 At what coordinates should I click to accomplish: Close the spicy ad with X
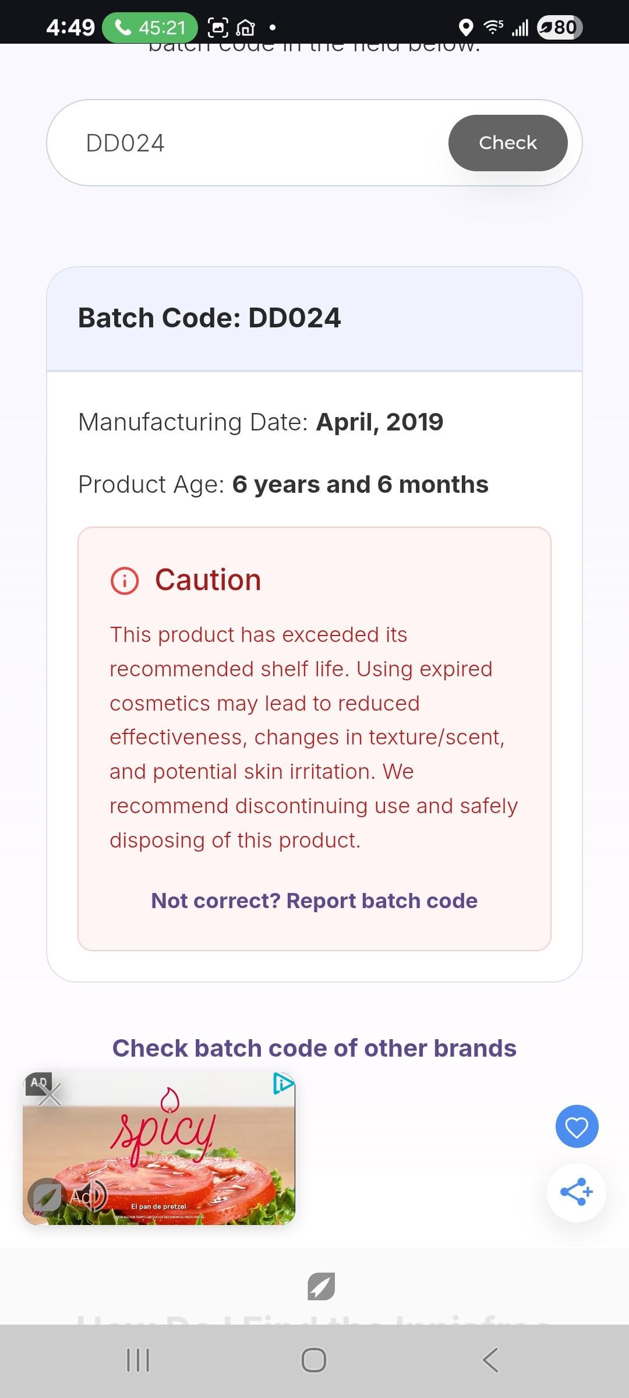50,1095
